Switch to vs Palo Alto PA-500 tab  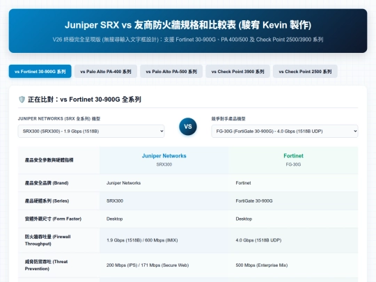(x=171, y=72)
